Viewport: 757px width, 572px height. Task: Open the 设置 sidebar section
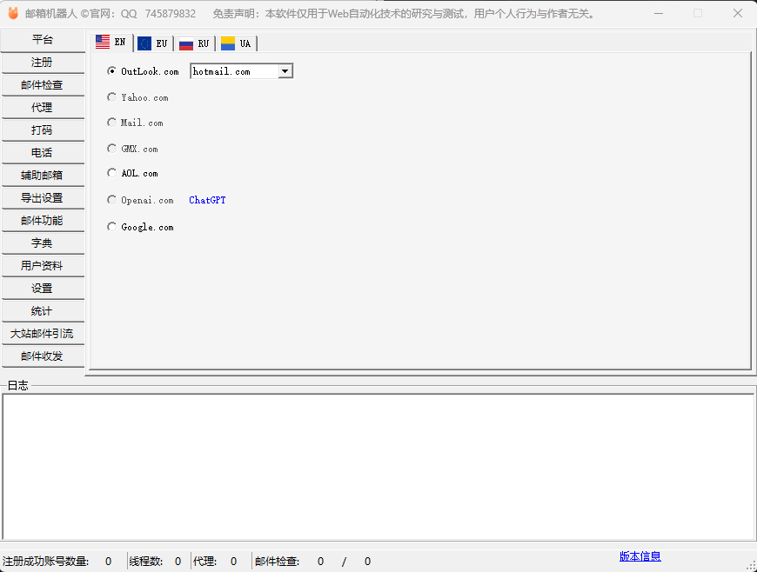coord(42,289)
